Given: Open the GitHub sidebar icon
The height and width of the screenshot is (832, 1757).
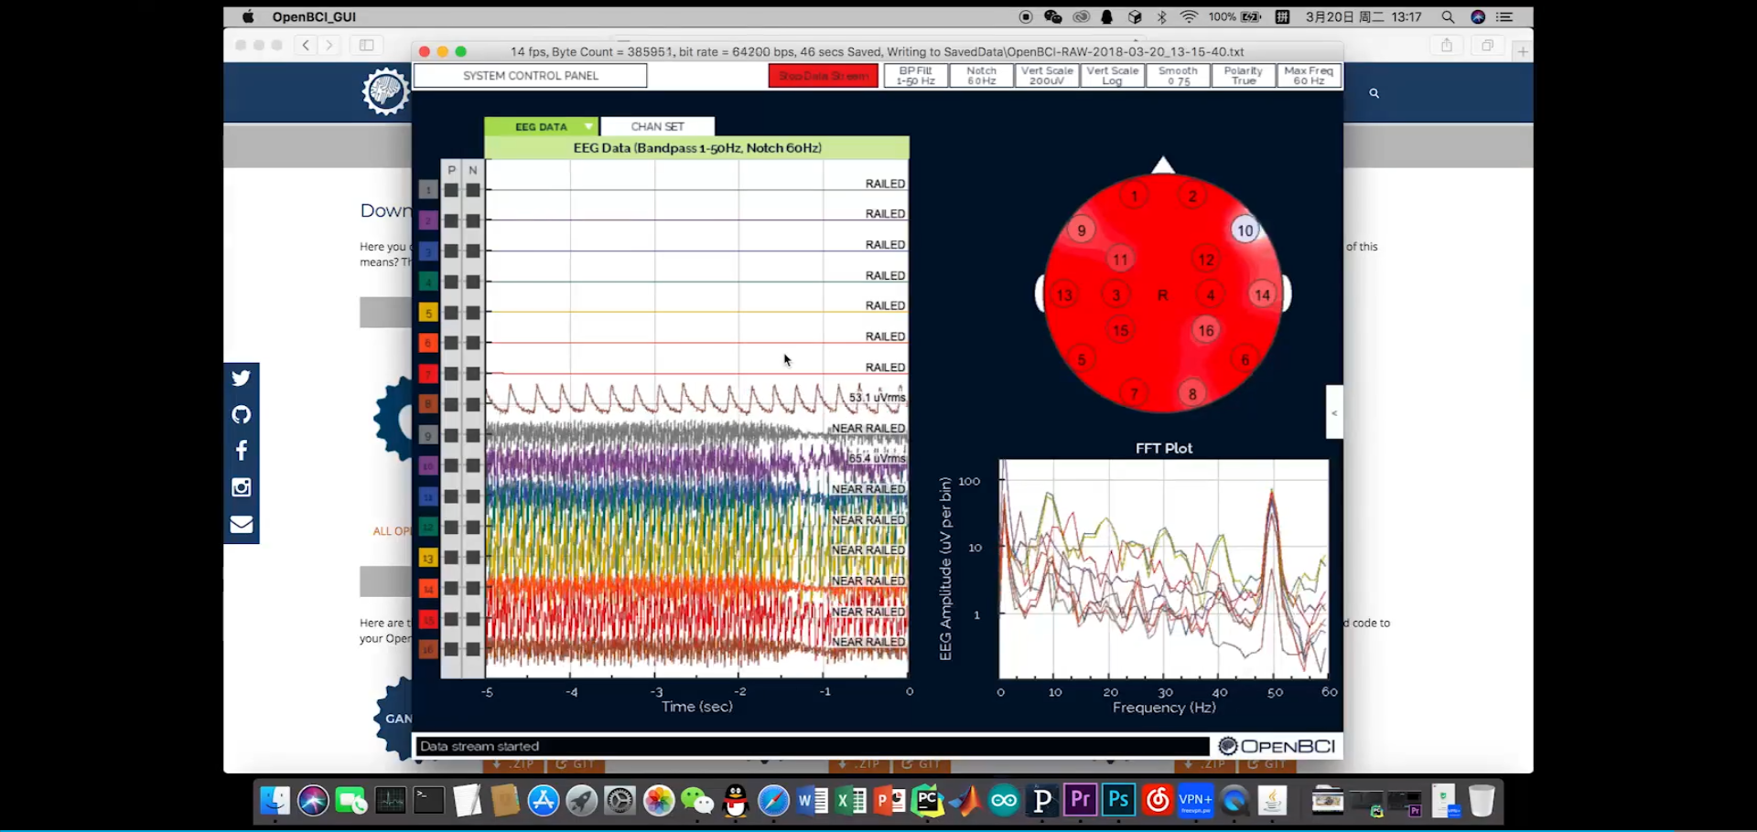Looking at the screenshot, I should click(x=242, y=415).
